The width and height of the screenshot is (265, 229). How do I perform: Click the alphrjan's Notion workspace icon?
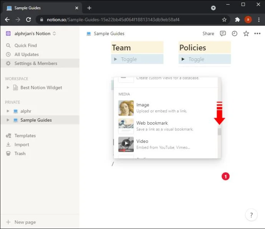[x=8, y=33]
